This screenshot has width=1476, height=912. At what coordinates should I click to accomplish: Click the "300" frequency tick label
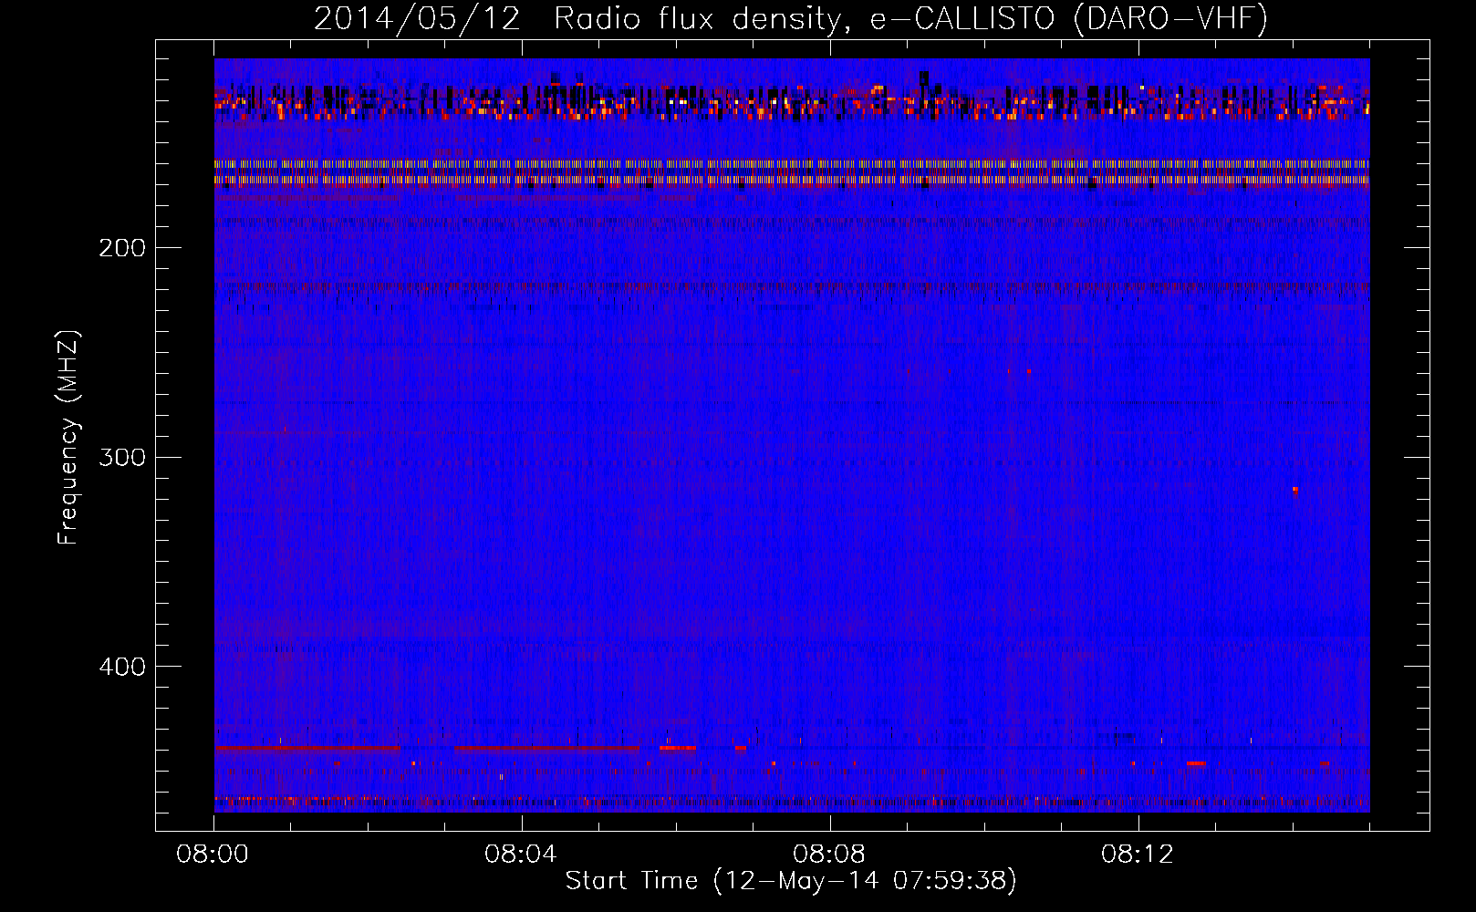tap(122, 457)
